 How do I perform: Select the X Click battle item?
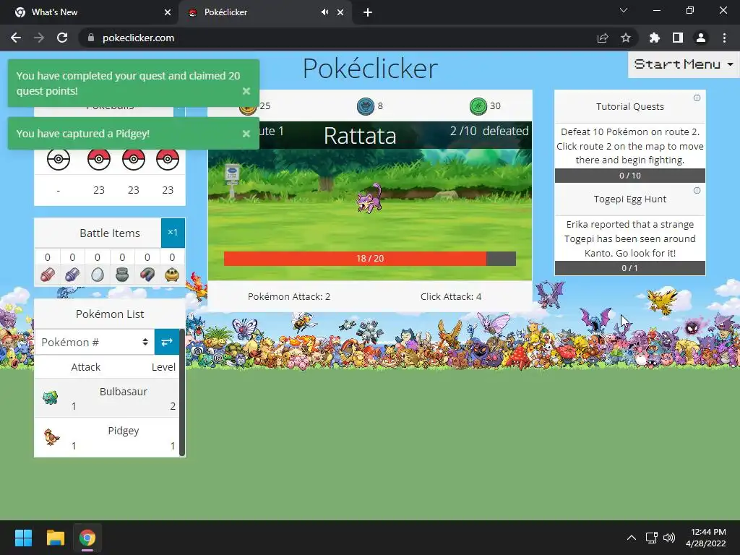[x=72, y=274]
